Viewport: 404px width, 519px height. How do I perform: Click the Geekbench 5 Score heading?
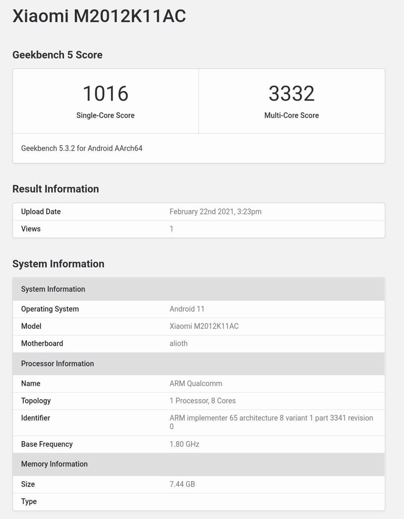[x=57, y=55]
